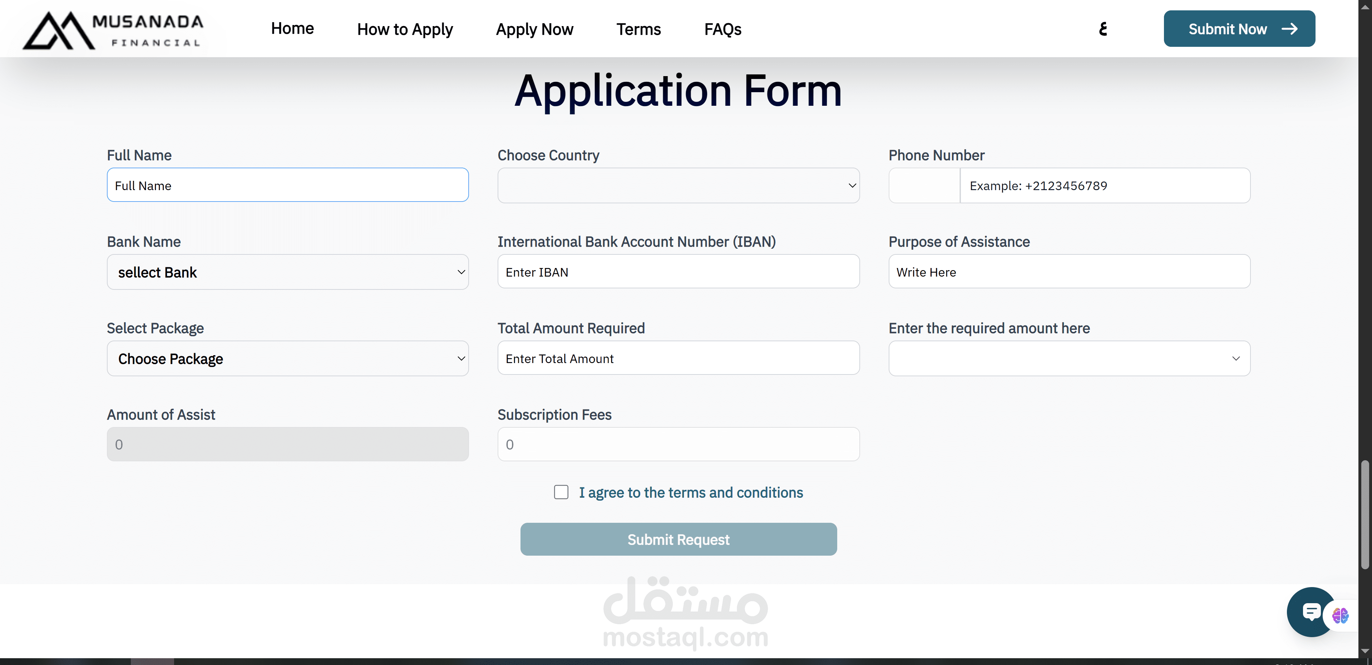Open the Choose Country dropdown

point(678,185)
